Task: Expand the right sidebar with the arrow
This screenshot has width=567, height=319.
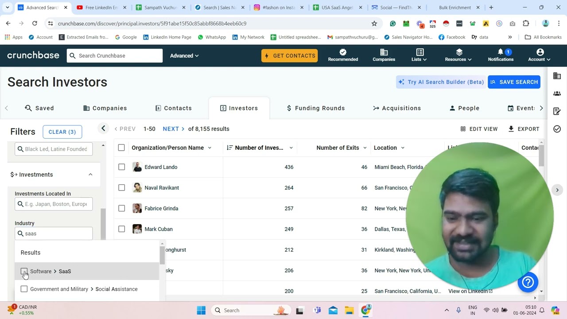Action: click(557, 190)
